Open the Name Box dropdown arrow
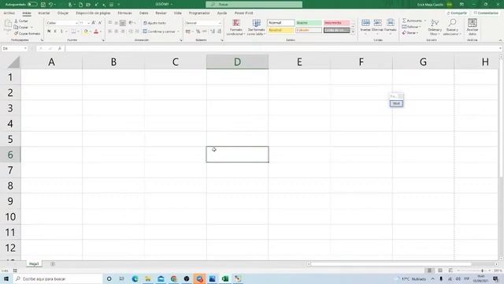 pos(25,49)
